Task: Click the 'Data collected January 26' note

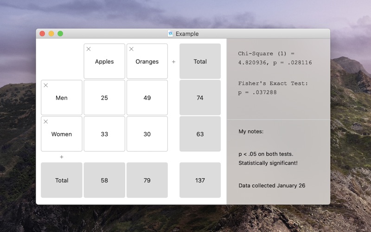Action: (272, 185)
